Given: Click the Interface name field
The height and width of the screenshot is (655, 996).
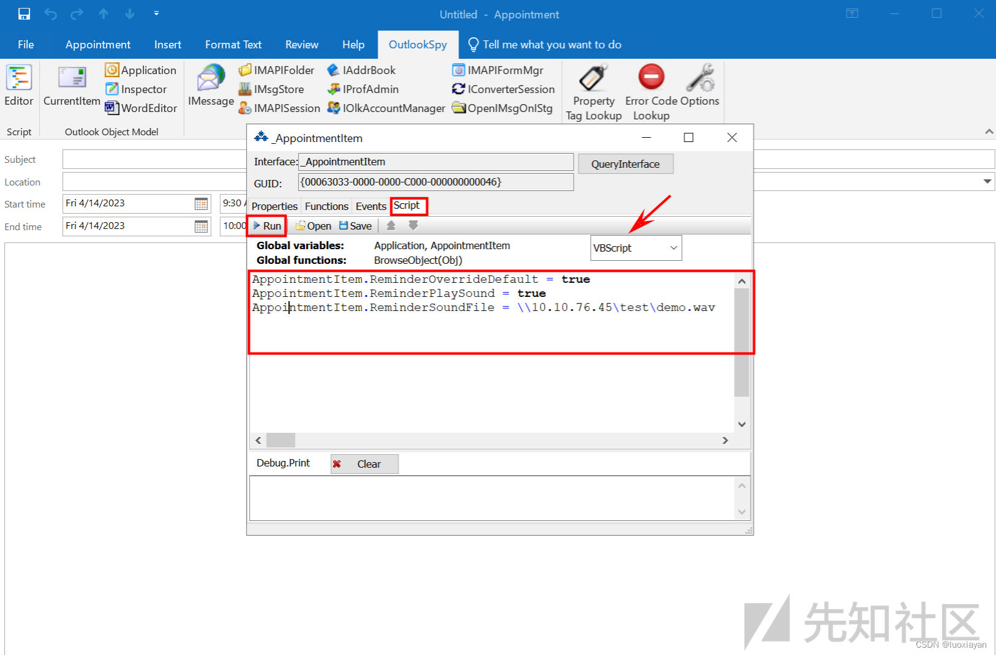Looking at the screenshot, I should coord(435,162).
